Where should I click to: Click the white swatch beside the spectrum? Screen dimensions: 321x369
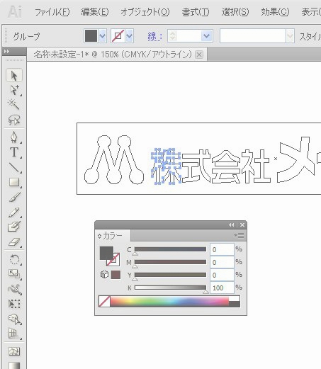click(235, 299)
